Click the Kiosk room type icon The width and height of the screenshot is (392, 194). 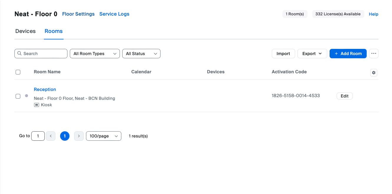pos(37,105)
